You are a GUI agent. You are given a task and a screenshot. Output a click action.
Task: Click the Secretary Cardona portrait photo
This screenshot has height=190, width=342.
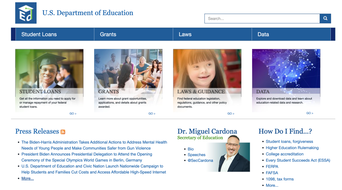point(234,153)
